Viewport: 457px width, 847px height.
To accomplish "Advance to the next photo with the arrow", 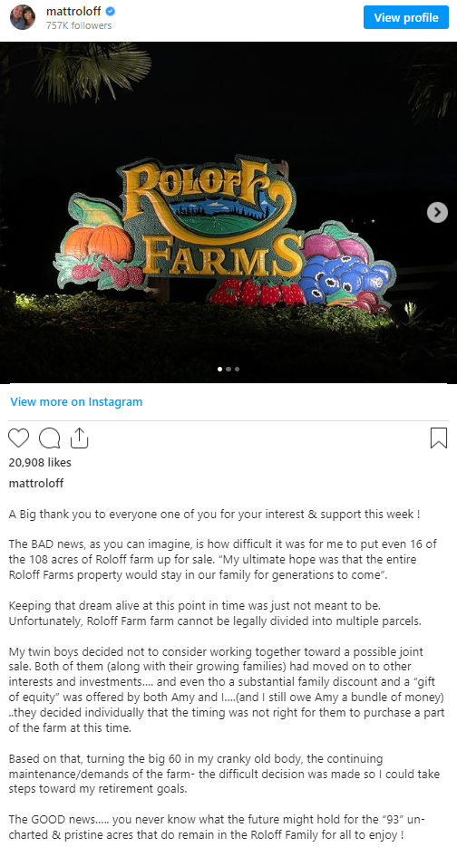I will pos(437,212).
